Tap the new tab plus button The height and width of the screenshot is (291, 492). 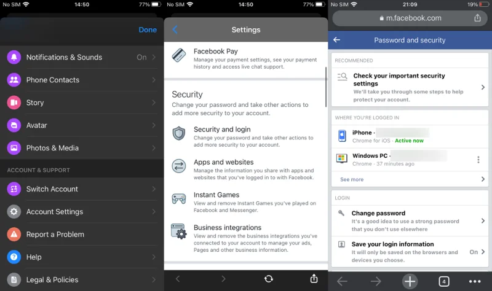[410, 281]
